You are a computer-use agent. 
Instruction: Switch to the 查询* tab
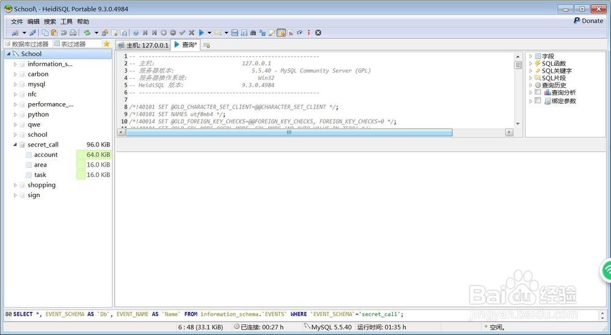[186, 45]
